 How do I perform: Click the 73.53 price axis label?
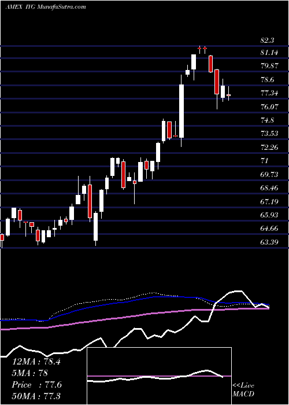270,134
